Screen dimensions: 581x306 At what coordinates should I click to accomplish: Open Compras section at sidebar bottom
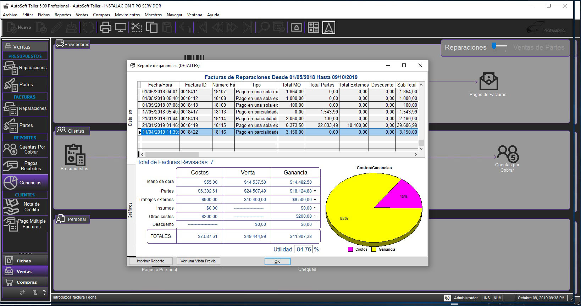pyautogui.click(x=25, y=282)
